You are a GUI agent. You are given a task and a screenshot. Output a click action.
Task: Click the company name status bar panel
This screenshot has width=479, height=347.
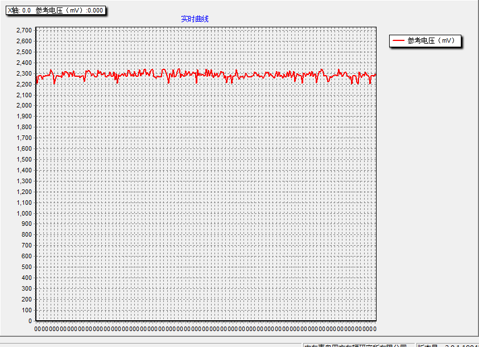tap(358, 345)
